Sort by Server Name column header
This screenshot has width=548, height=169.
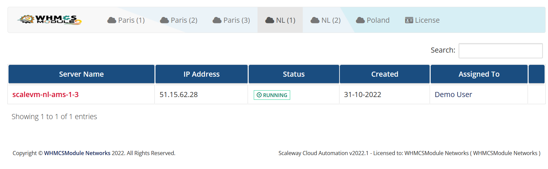point(81,74)
